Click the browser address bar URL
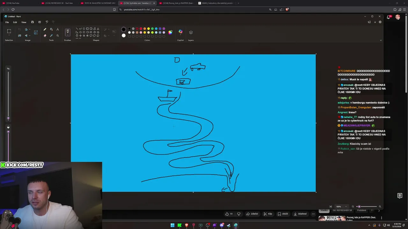408x229 pixels. 142,10
